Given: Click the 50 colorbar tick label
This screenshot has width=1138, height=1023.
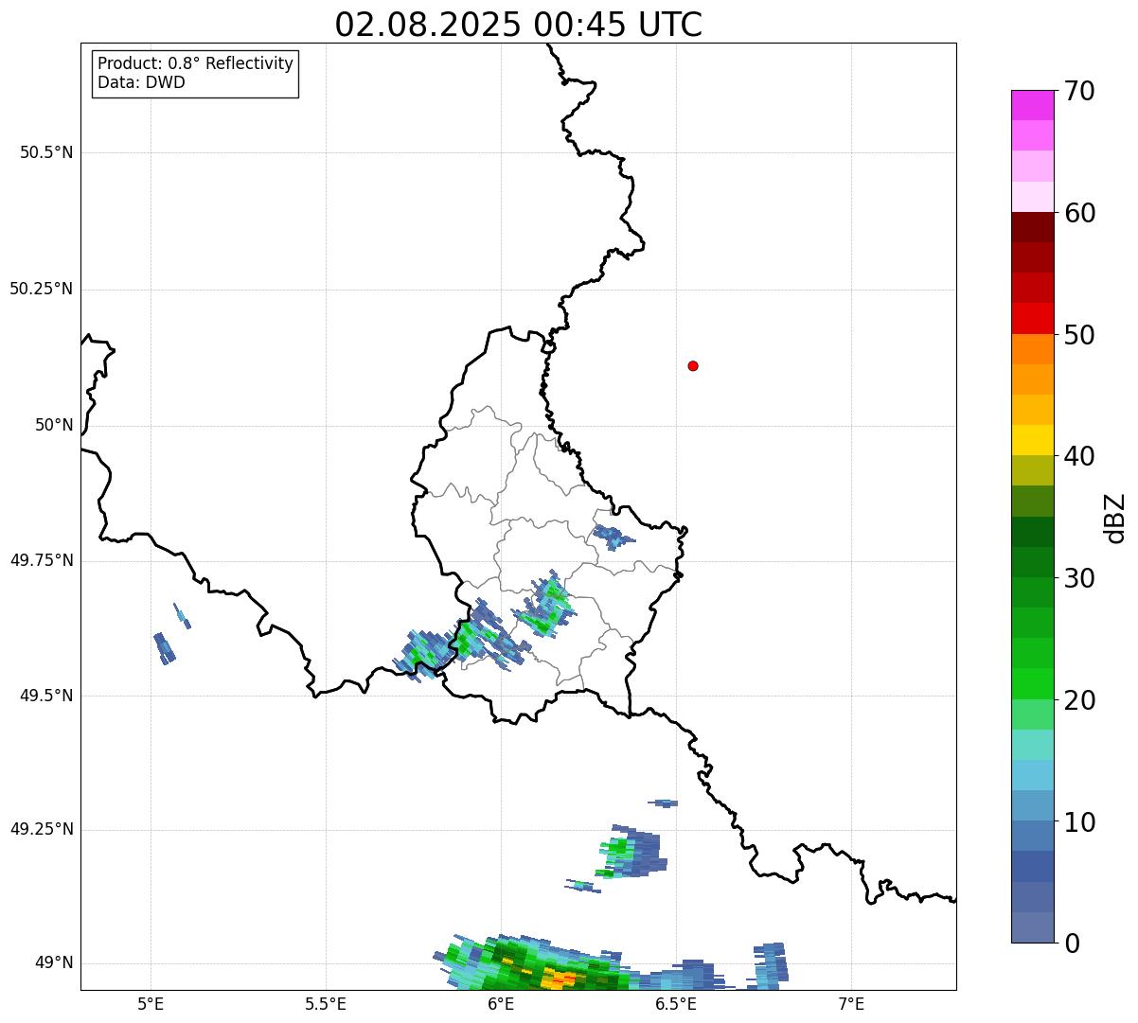Looking at the screenshot, I should pyautogui.click(x=1079, y=335).
